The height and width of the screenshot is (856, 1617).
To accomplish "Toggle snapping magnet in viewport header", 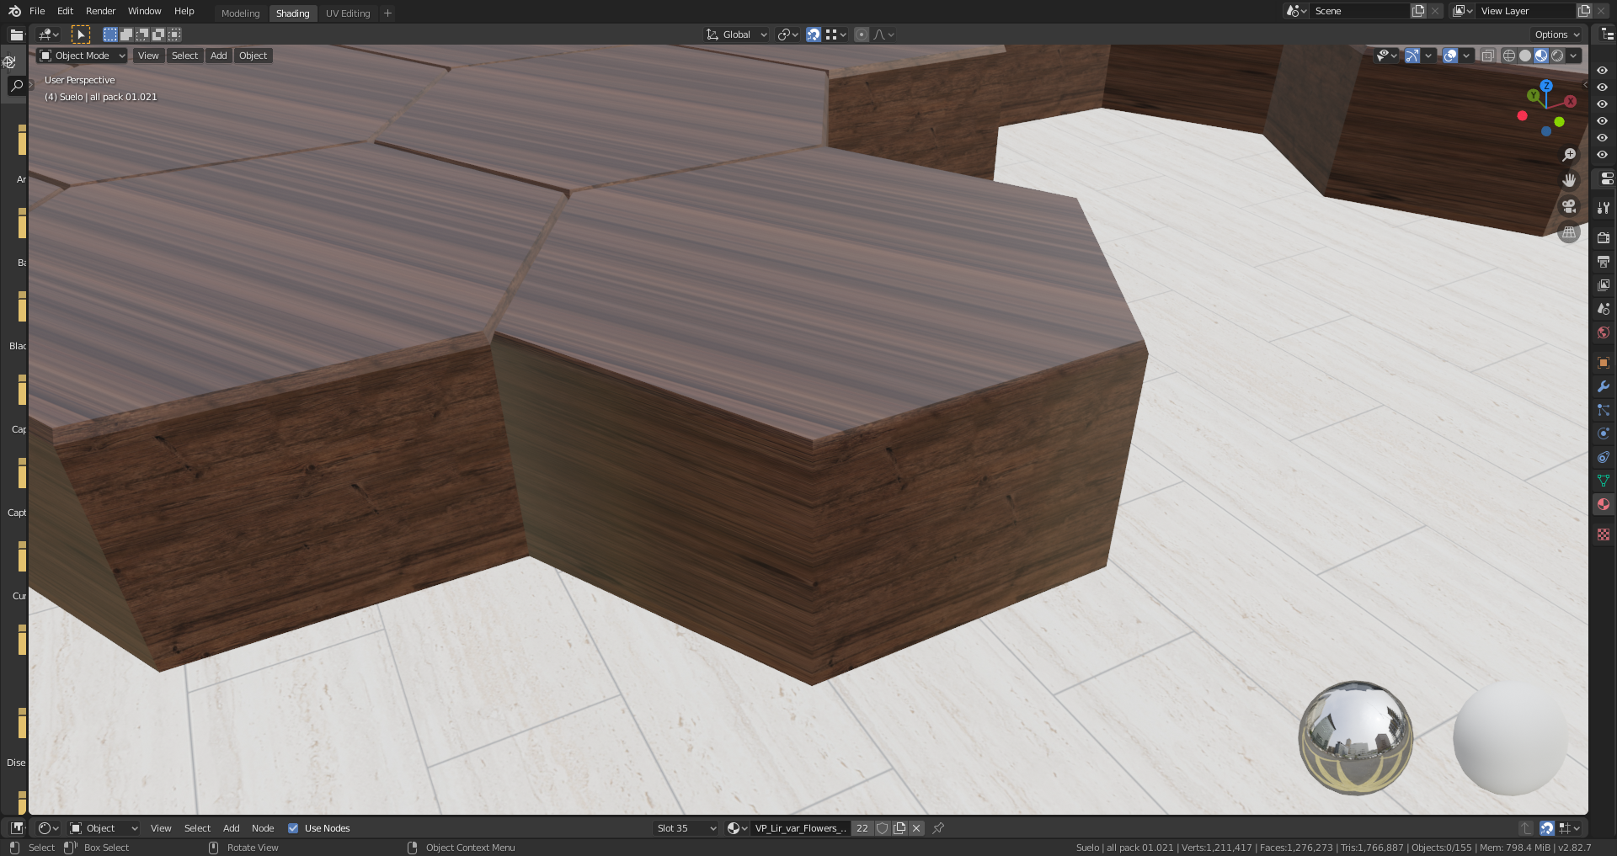I will pos(813,35).
